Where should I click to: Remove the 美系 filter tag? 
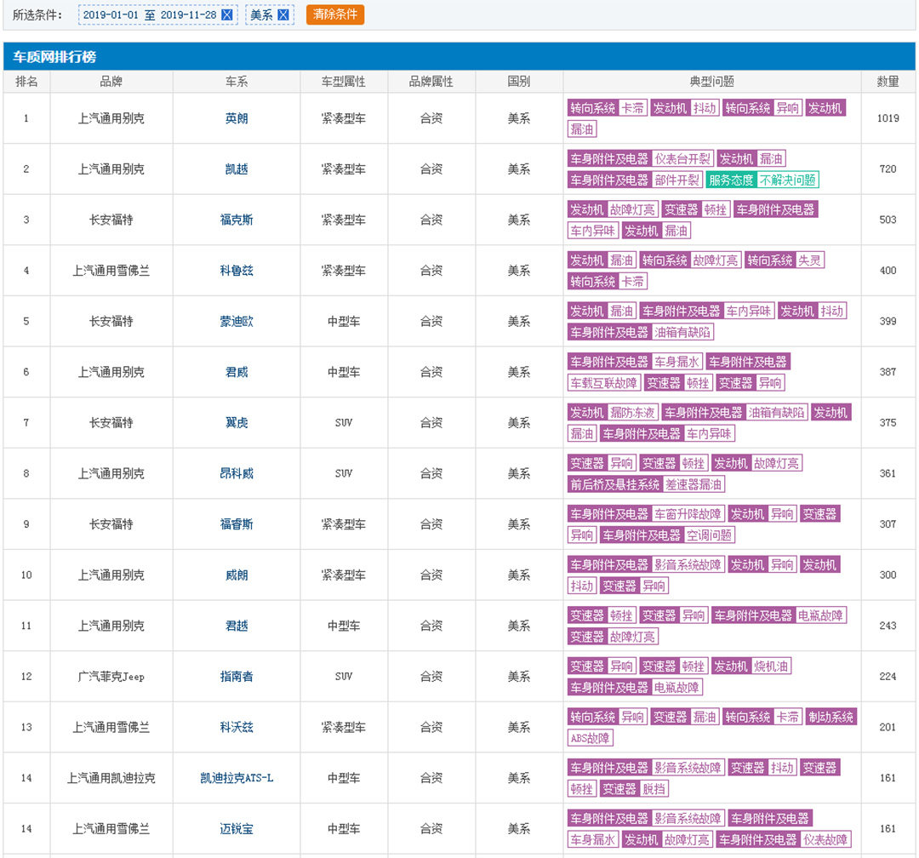coord(283,15)
